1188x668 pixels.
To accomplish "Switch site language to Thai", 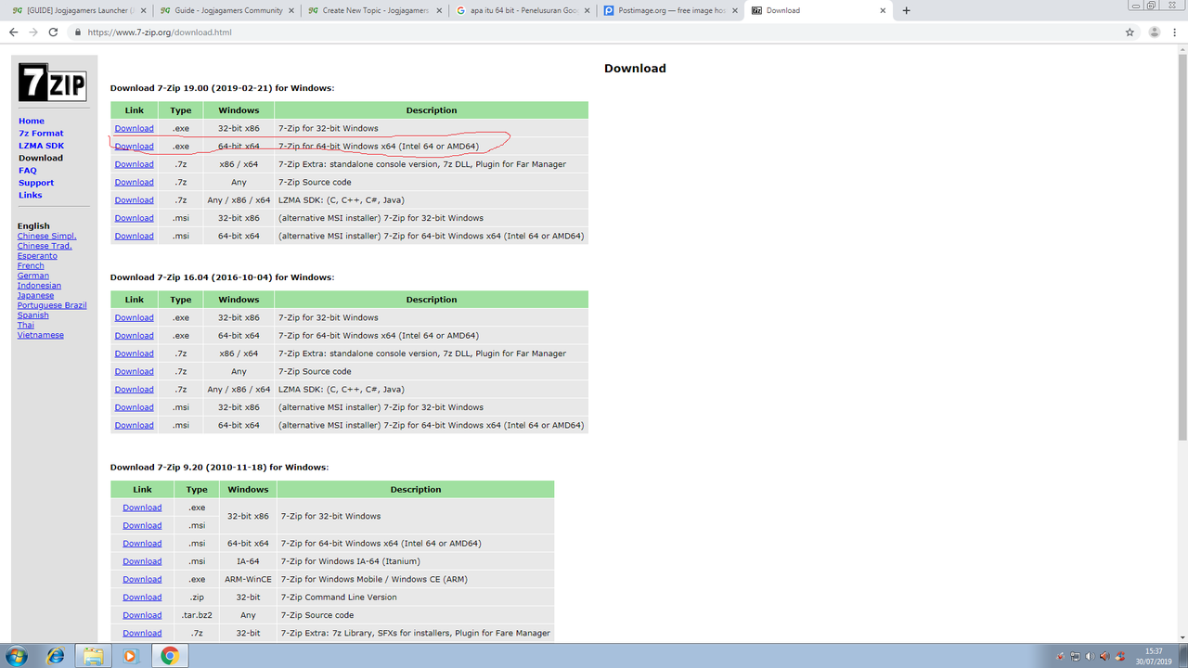I will (x=26, y=325).
